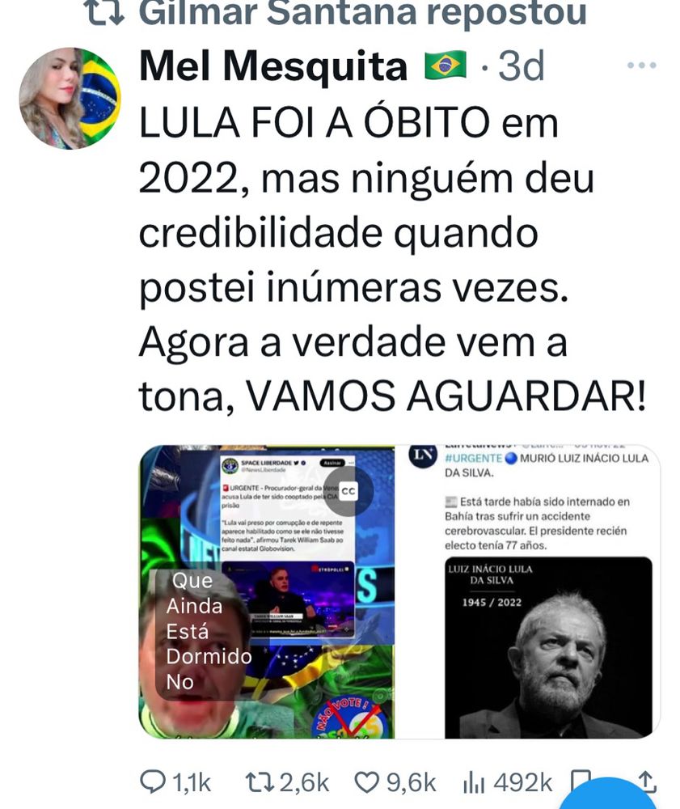The height and width of the screenshot is (809, 680).
Task: Like the post with the heart icon
Action: click(x=367, y=782)
